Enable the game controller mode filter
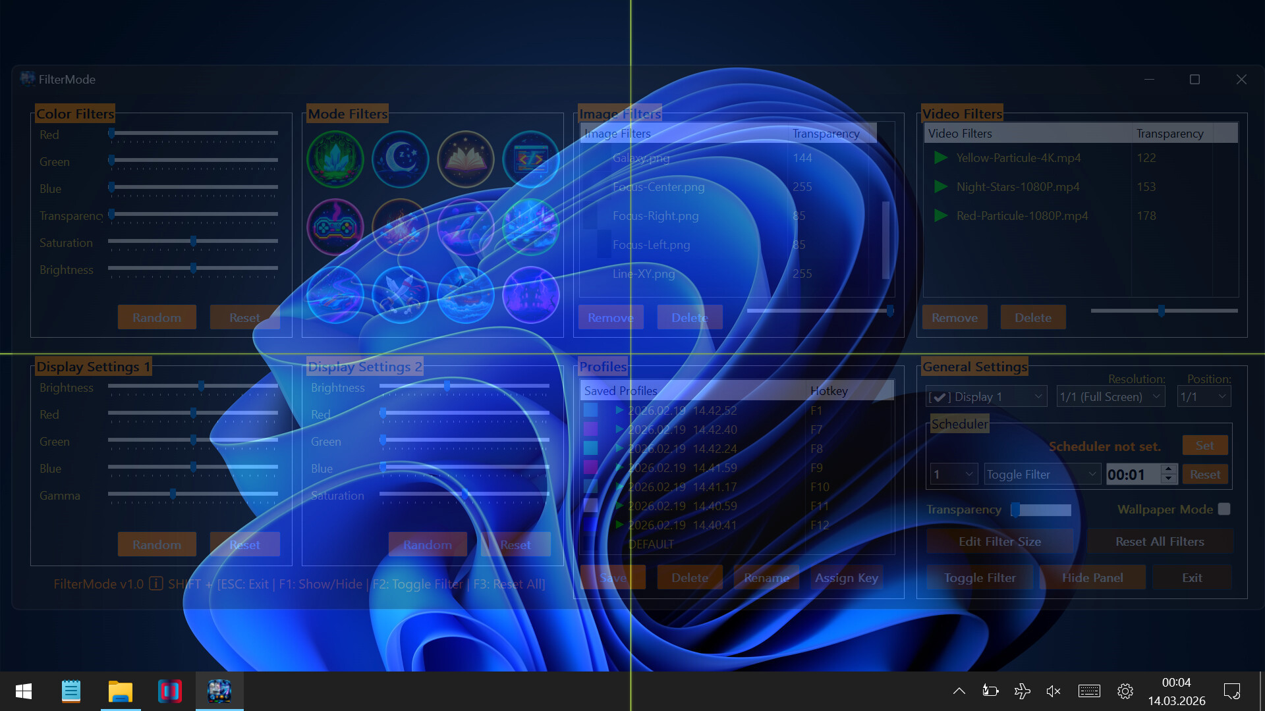 click(335, 227)
